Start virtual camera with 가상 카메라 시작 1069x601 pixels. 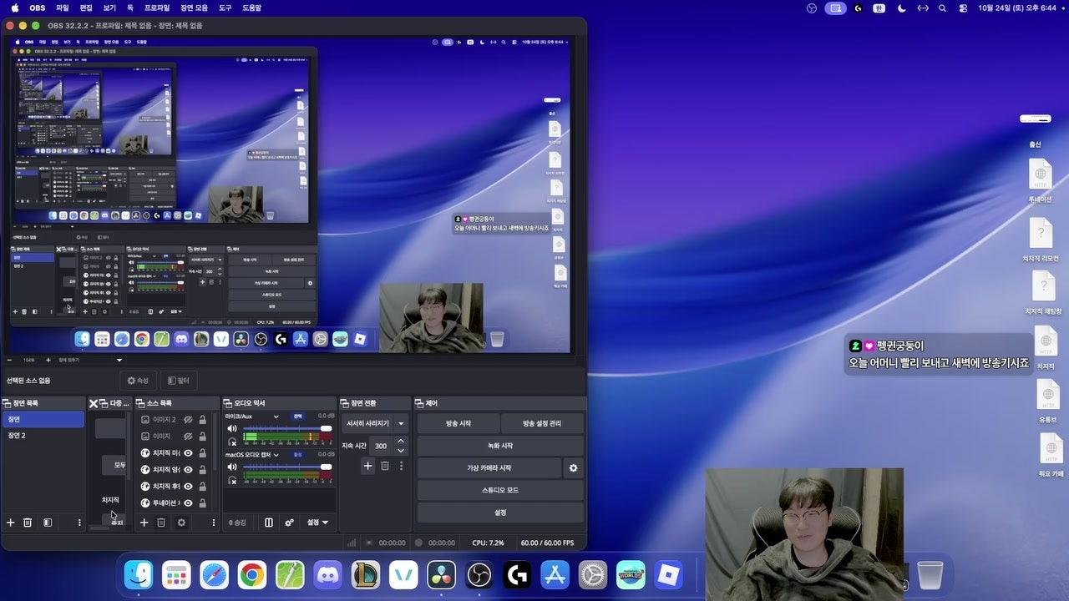(489, 468)
